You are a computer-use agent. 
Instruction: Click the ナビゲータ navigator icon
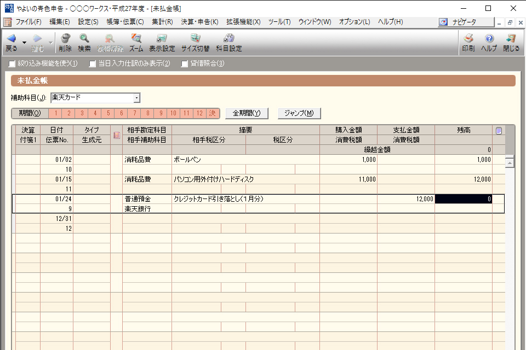443,22
